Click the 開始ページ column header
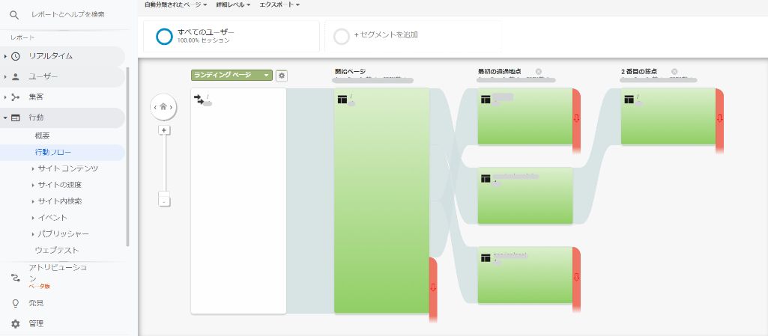 350,71
